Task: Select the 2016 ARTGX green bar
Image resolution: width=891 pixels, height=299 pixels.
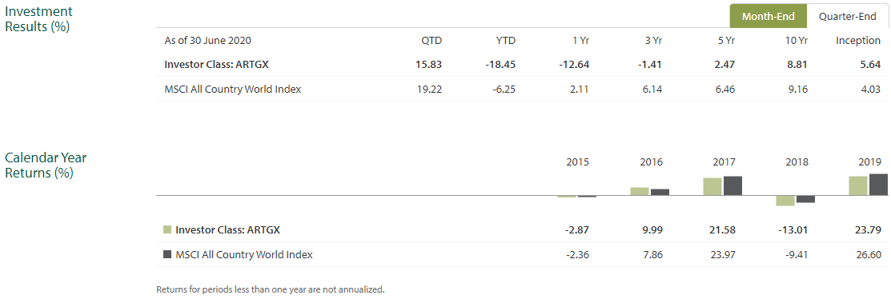Action: (x=640, y=192)
